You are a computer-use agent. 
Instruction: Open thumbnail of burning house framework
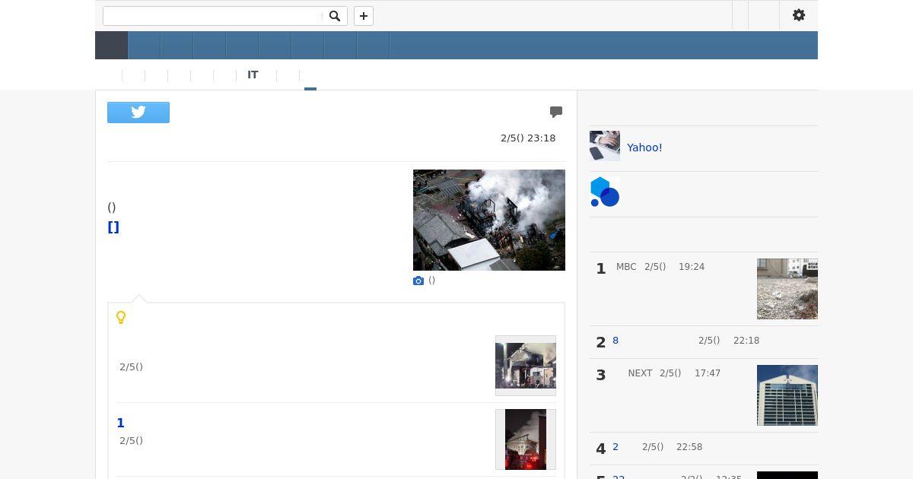[x=526, y=366]
